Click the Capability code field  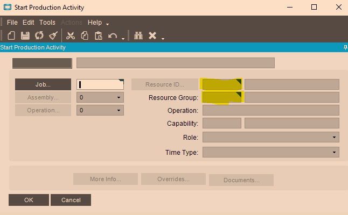point(222,123)
